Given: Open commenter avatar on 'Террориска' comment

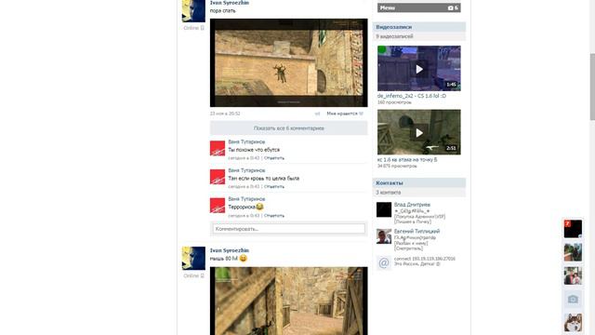Looking at the screenshot, I should [x=218, y=206].
